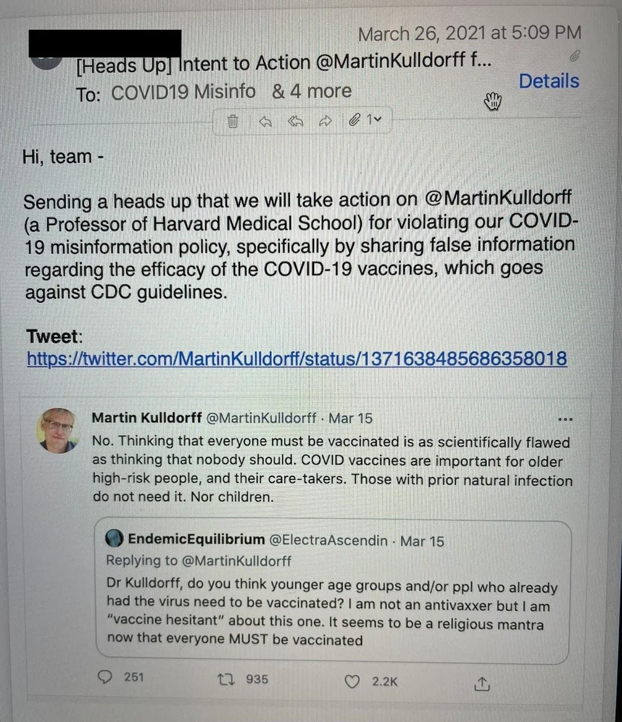622x722 pixels.
Task: Expand the attachment count dropdown chevron
Action: 378,120
